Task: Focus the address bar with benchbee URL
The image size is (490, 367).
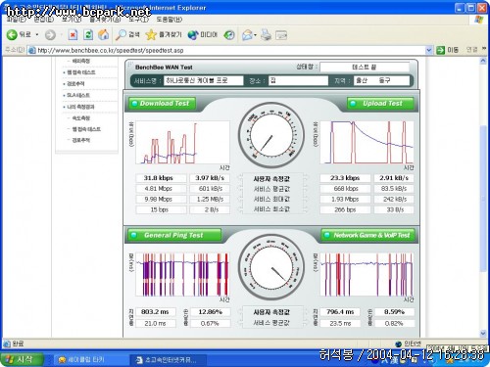Action: (x=228, y=50)
